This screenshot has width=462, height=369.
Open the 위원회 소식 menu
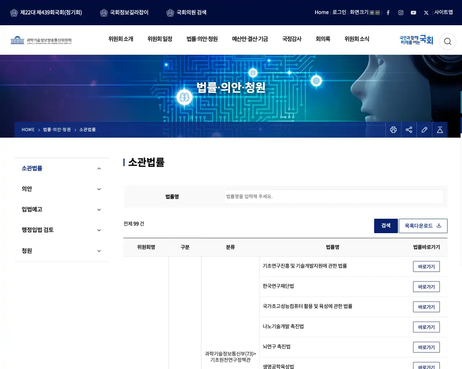point(357,39)
